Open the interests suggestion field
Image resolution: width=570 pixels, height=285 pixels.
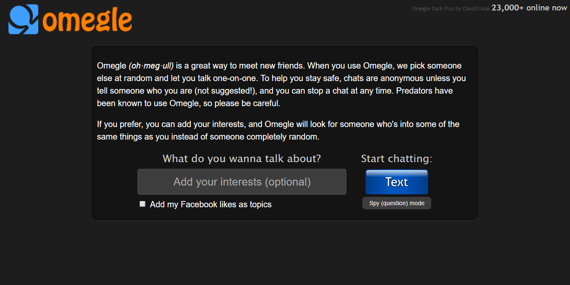point(242,182)
